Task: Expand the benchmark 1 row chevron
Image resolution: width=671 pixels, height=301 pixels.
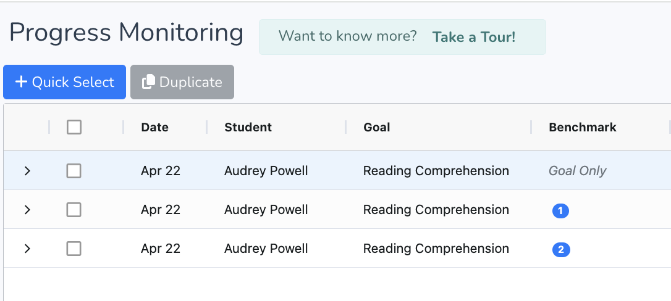Action: 27,210
